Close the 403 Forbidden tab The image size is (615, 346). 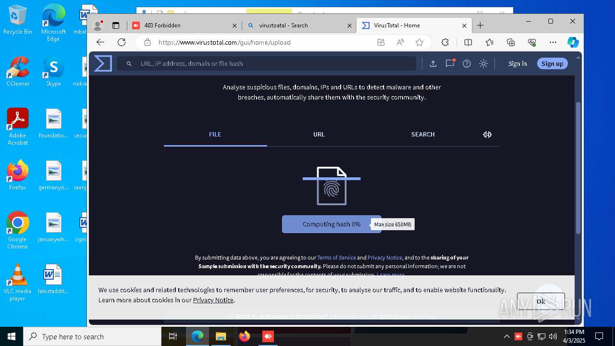tap(235, 25)
